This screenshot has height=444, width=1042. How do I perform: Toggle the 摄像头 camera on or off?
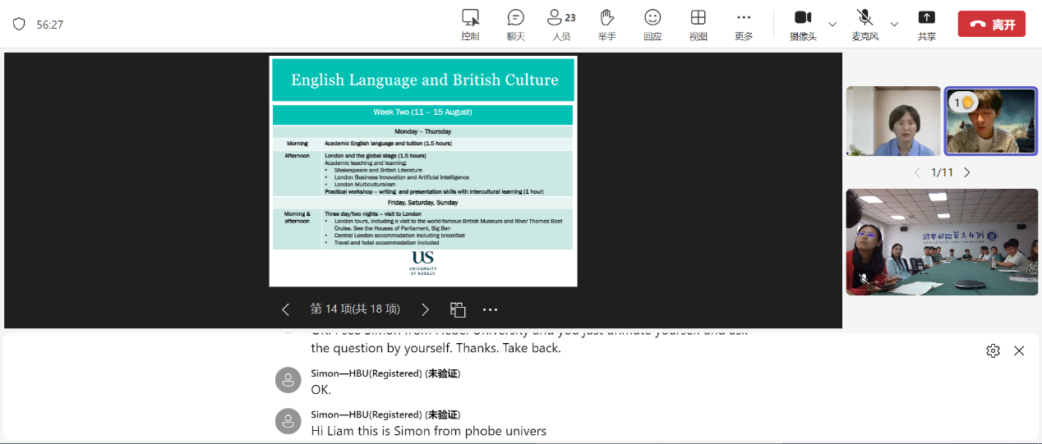pos(803,25)
